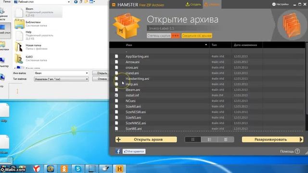This screenshot has height=173, width=308.
Task: Select IBeam file in file dialog
Action: point(38,12)
